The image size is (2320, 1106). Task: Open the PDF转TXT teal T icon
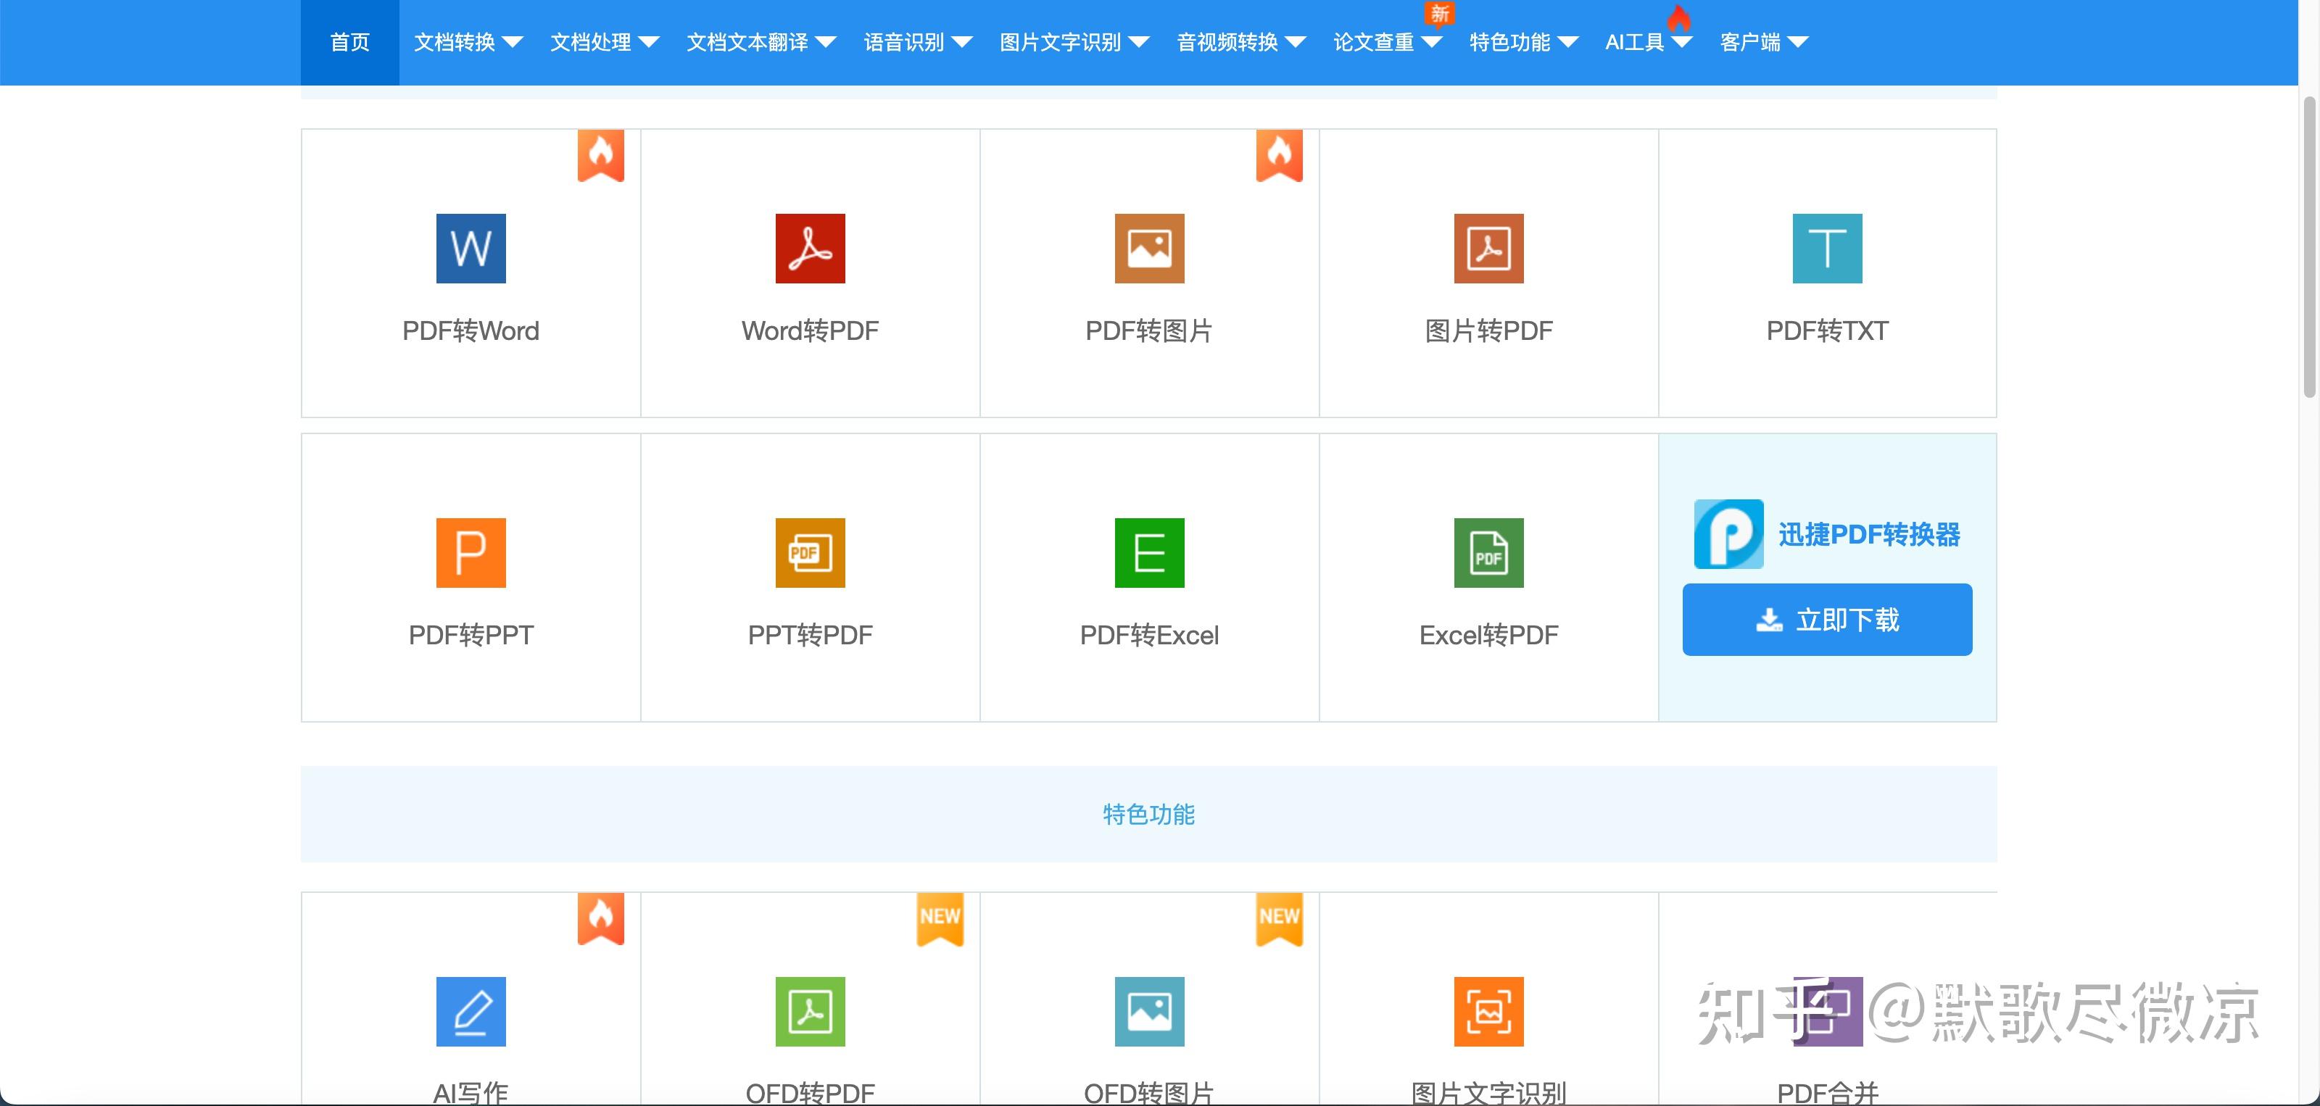point(1826,249)
